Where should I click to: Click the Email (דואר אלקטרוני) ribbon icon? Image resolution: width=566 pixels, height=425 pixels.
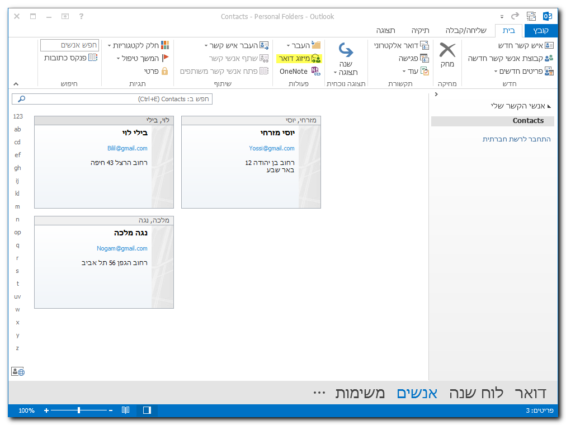tap(424, 45)
